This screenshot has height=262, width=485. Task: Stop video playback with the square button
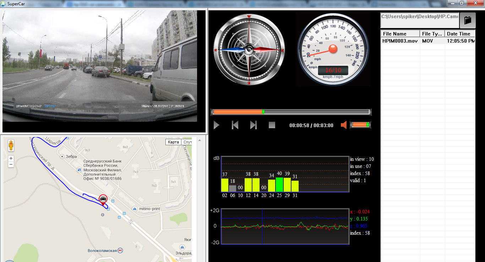tap(272, 125)
